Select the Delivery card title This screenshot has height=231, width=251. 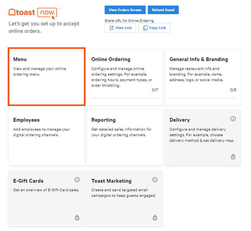click(180, 120)
